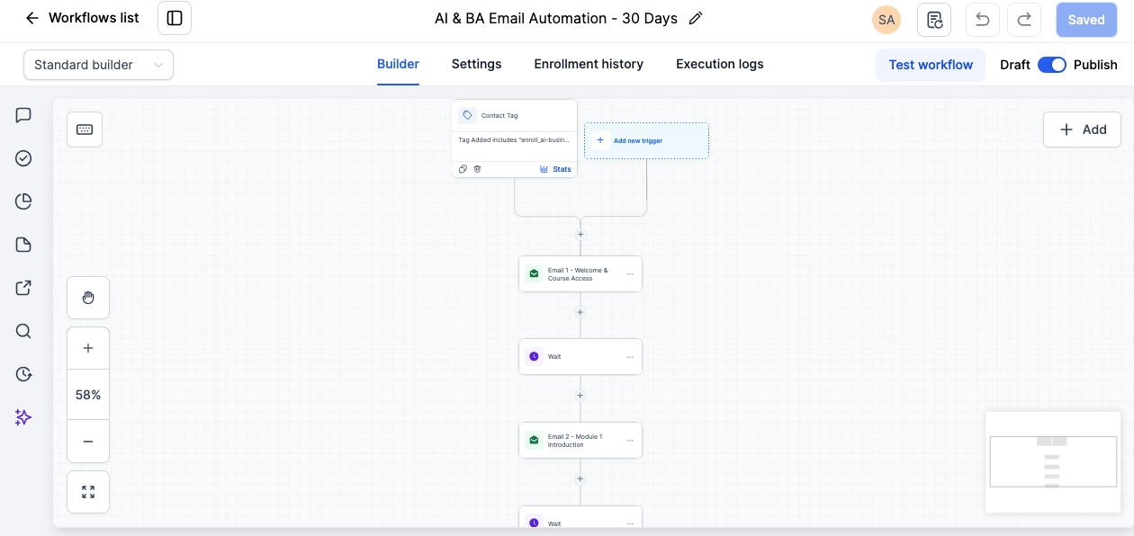The image size is (1134, 536).
Task: Edit workflow name with pencil icon
Action: 695,18
